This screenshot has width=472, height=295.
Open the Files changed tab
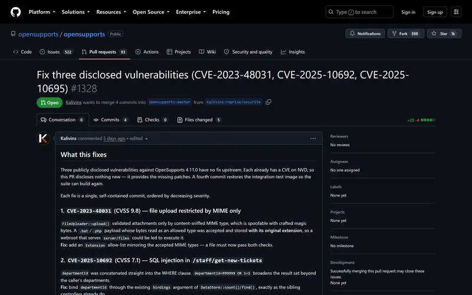[x=199, y=120]
